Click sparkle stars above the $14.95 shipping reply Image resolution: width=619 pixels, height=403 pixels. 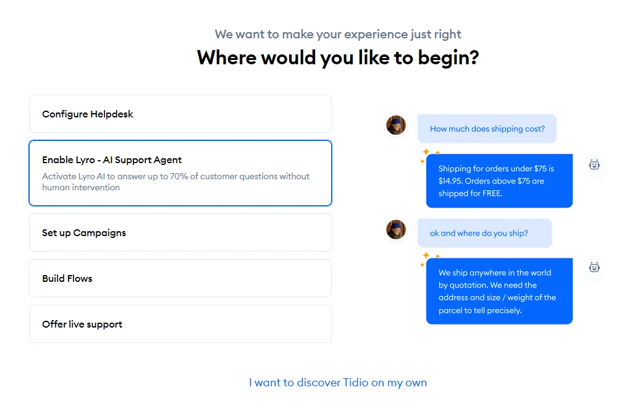click(x=429, y=156)
